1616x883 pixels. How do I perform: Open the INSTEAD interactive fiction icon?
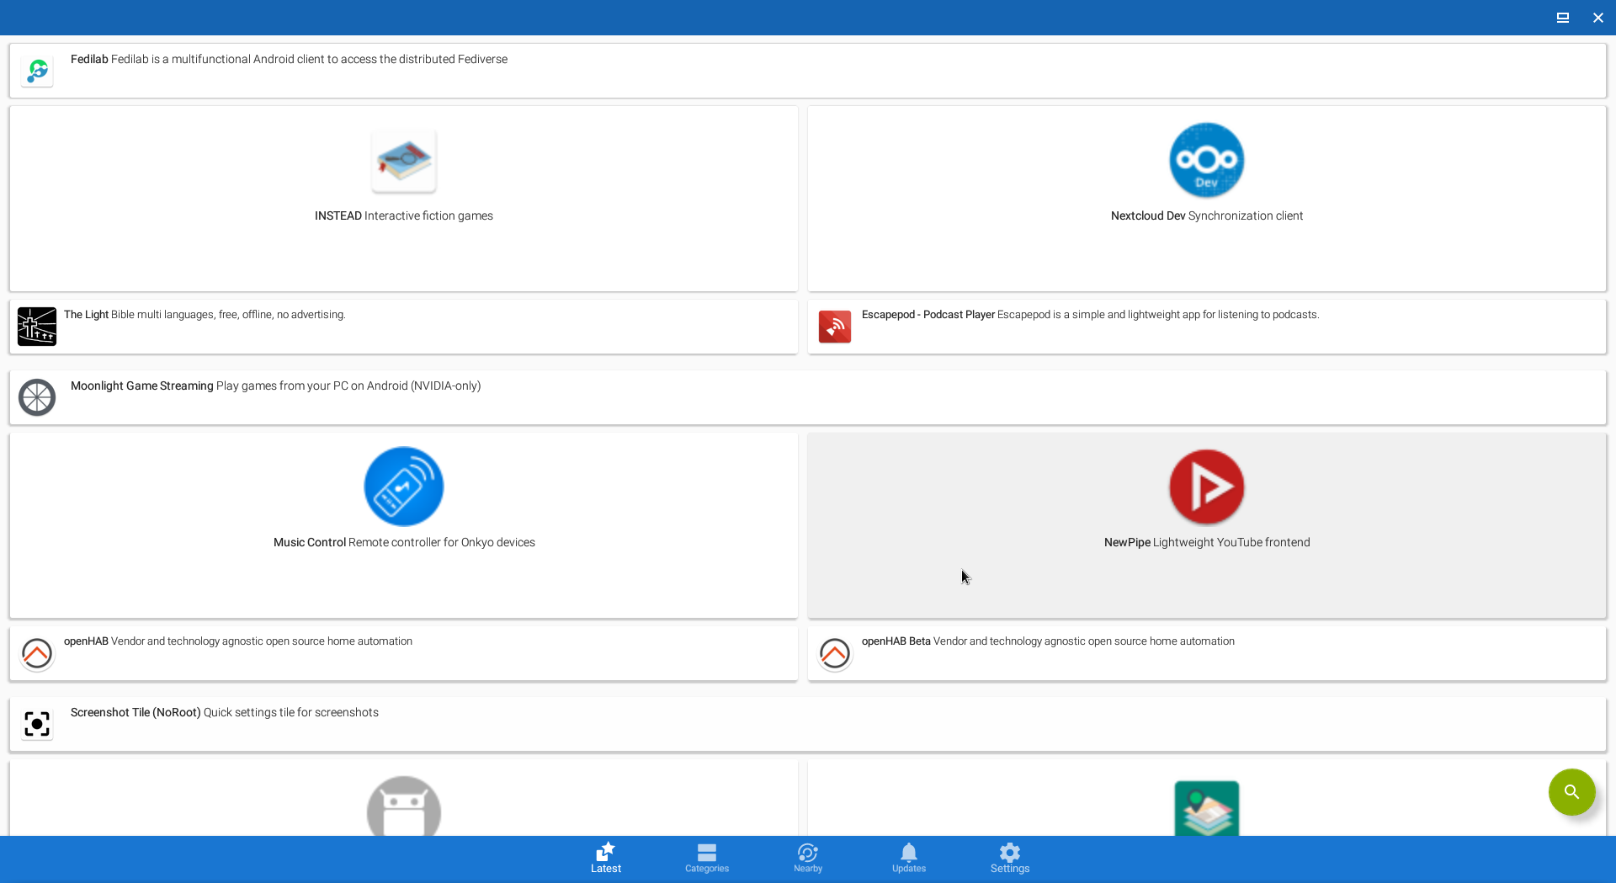click(x=404, y=160)
